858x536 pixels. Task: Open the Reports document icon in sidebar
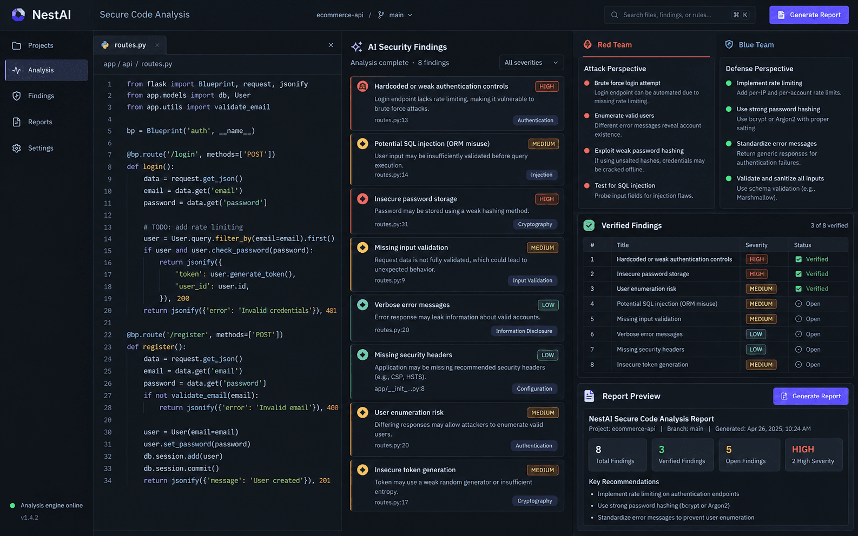coord(17,122)
